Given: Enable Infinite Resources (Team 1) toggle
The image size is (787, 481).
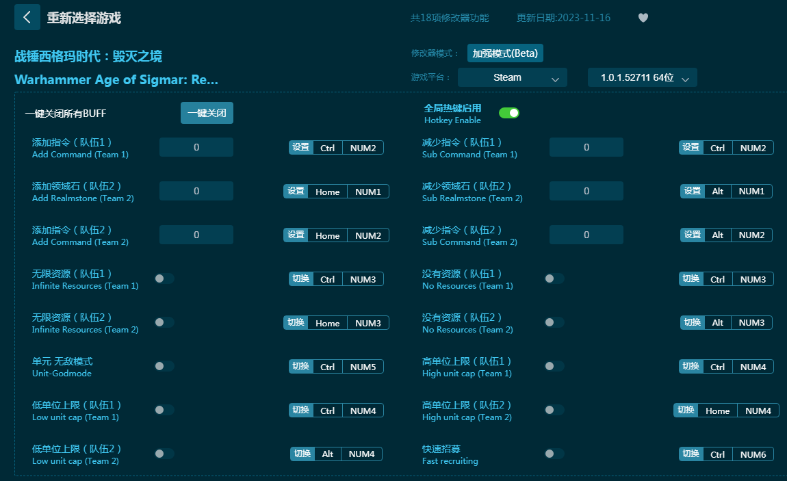Looking at the screenshot, I should coord(164,278).
